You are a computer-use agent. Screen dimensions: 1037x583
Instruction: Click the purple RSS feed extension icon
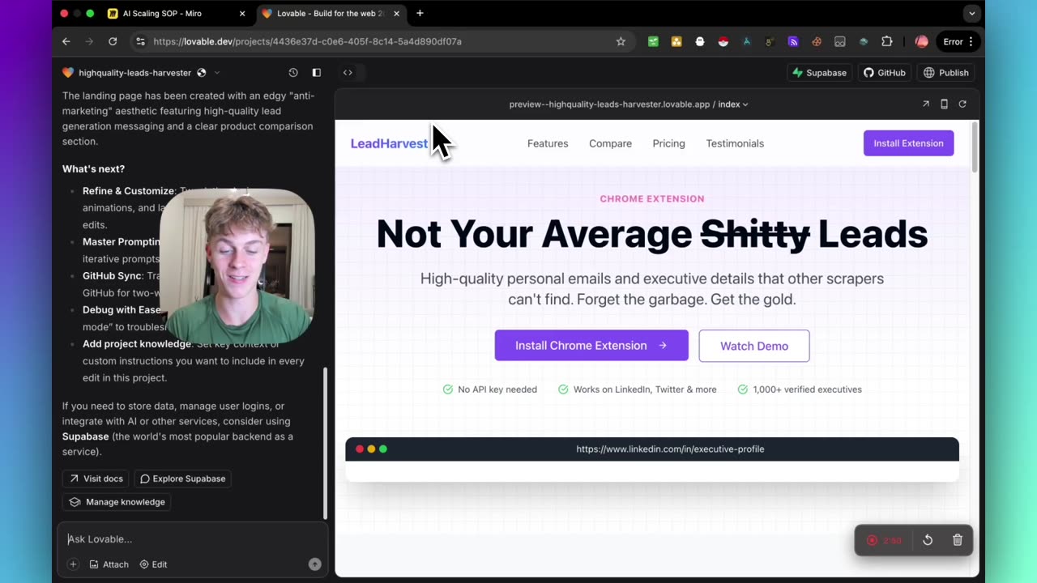point(793,41)
